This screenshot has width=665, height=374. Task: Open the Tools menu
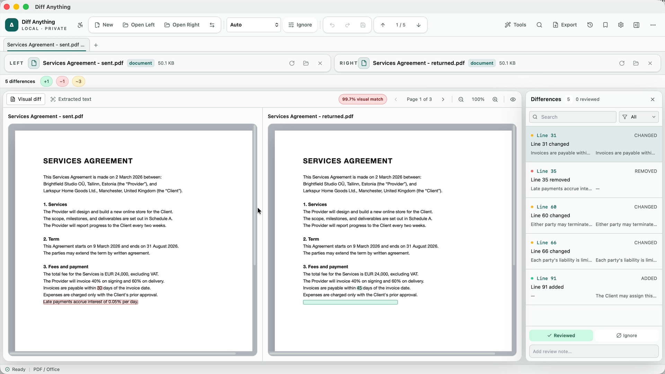coord(515,25)
